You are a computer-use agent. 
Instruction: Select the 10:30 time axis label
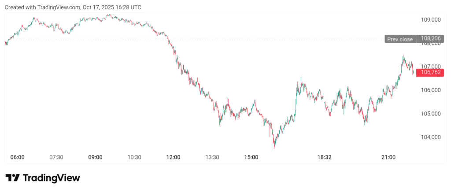(x=134, y=157)
